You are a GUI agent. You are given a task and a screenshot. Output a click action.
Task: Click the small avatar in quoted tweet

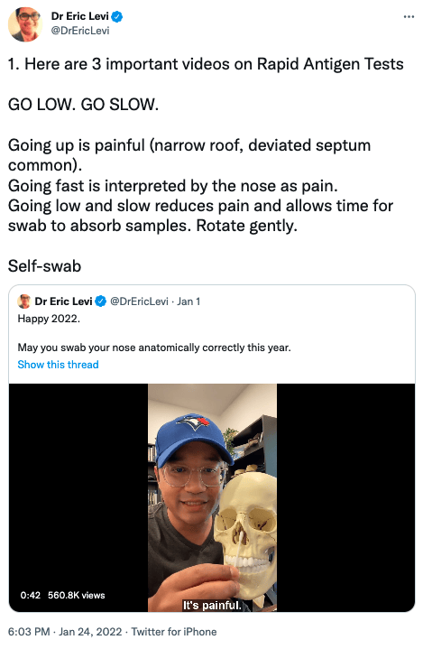click(24, 301)
